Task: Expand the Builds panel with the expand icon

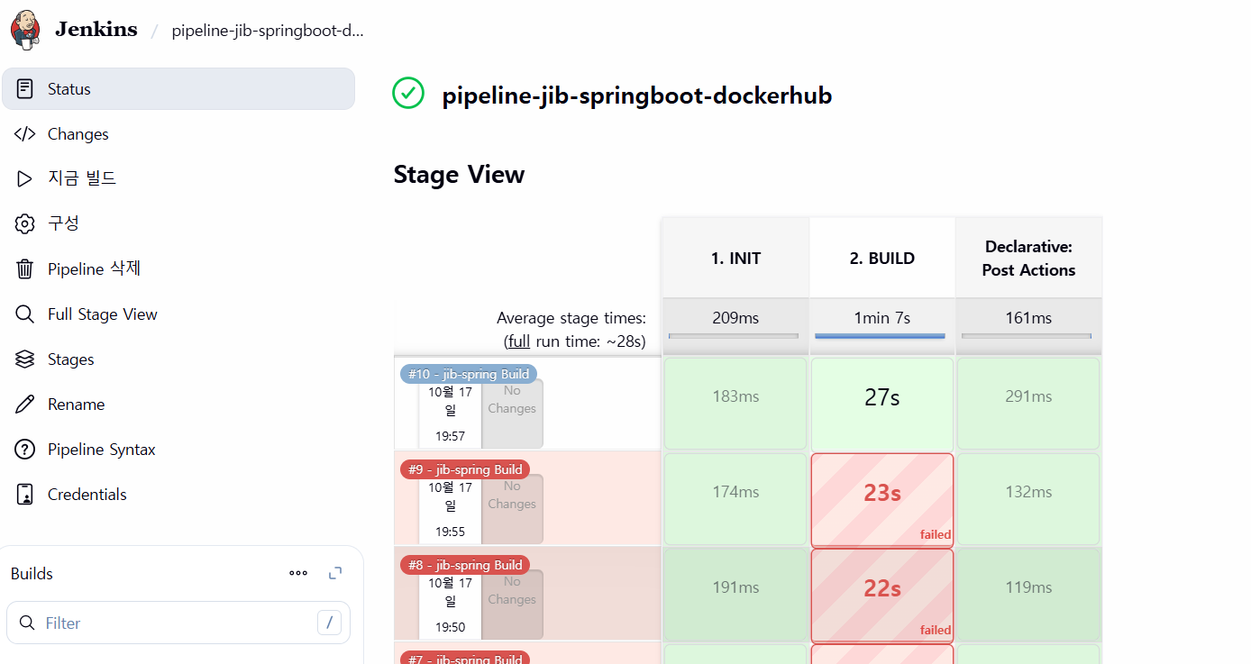Action: pos(335,573)
